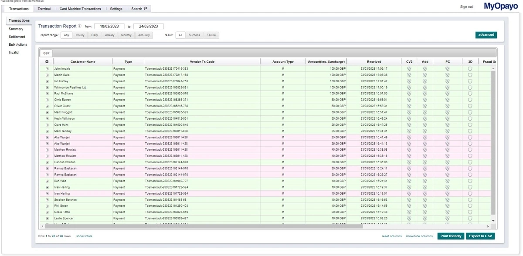Open the table column settings gear icon
Viewport: 523px width, 256px height.
(x=48, y=61)
